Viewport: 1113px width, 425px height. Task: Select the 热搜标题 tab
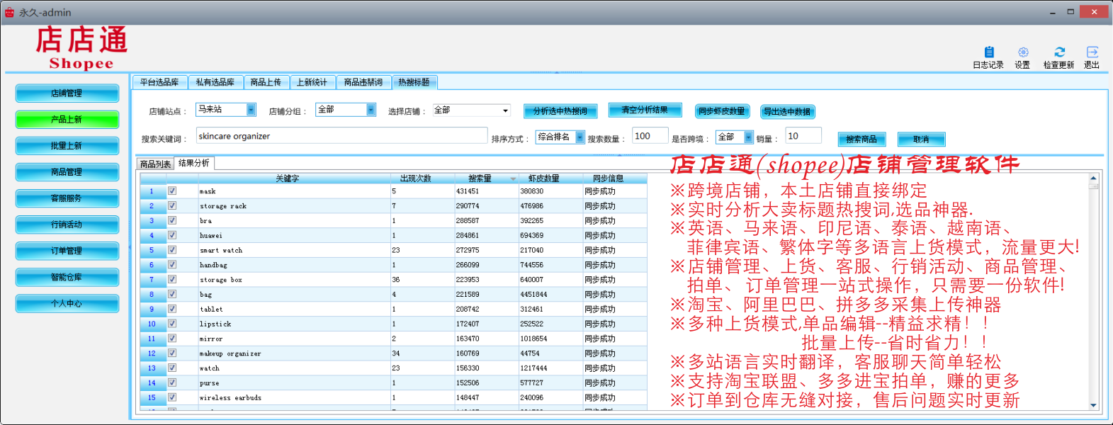click(414, 82)
